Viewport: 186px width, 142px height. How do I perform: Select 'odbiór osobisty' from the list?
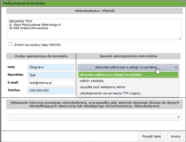pyautogui.click(x=128, y=81)
